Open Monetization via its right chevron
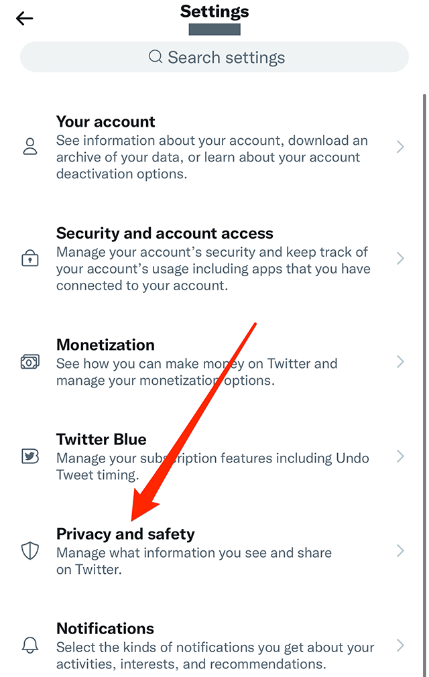Image resolution: width=429 pixels, height=677 pixels. (400, 362)
